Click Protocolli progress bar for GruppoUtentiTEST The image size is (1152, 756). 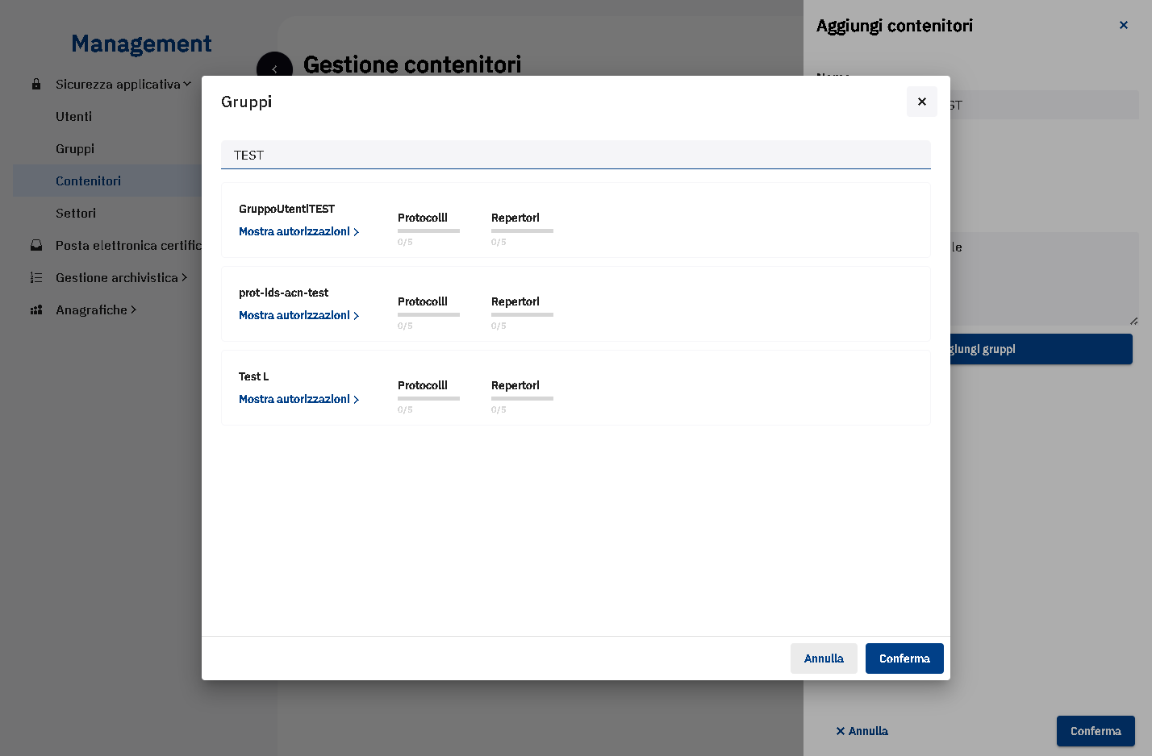coord(428,231)
